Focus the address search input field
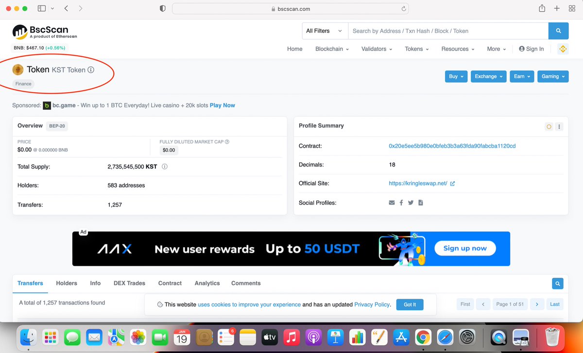583x353 pixels. point(448,31)
